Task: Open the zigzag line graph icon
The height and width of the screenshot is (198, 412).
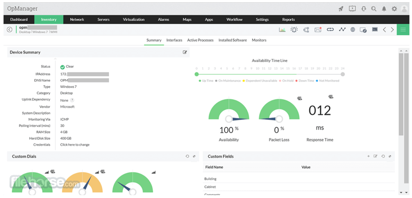Action: [x=342, y=30]
